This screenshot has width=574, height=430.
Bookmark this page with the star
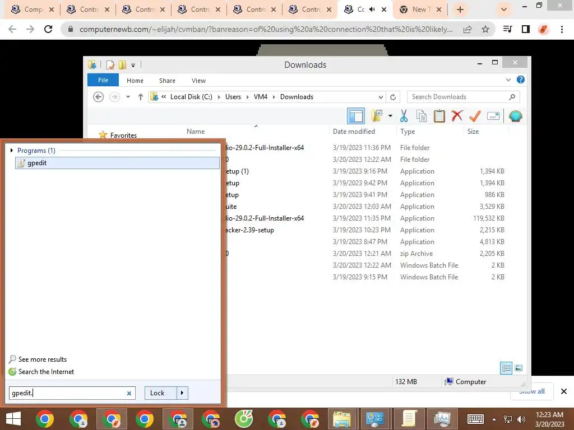coord(485,29)
